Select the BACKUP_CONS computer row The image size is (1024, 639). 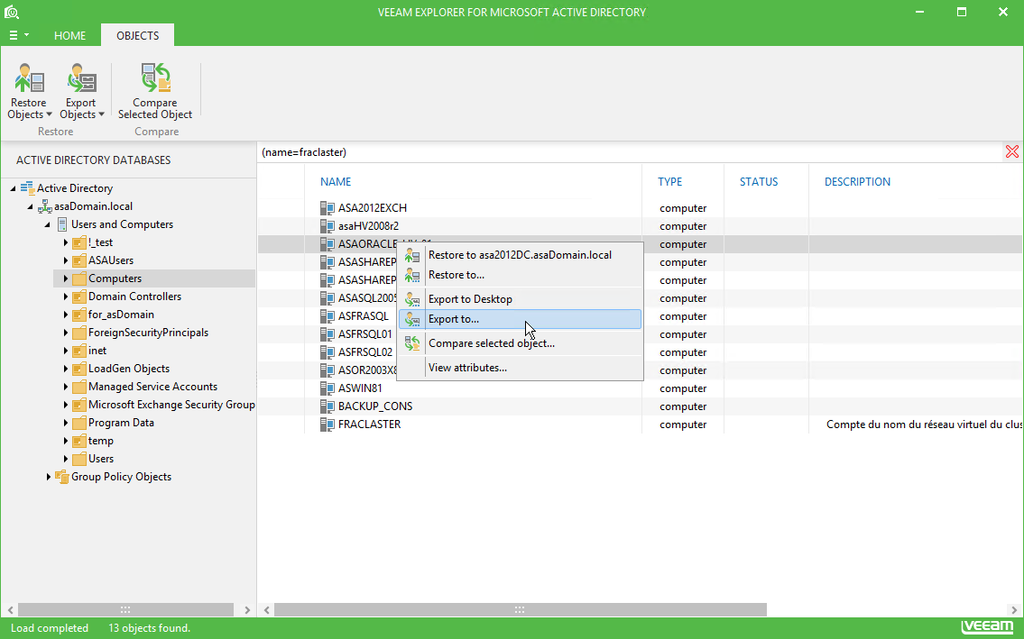pyautogui.click(x=640, y=406)
